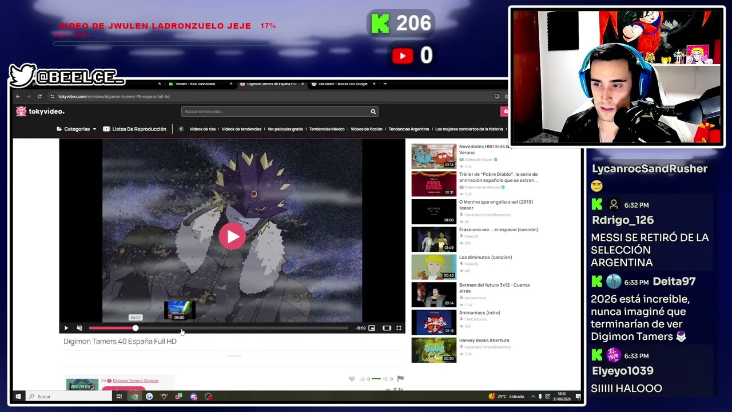Click the 'Digimon Tamers 40 España Full HD' title

click(120, 342)
